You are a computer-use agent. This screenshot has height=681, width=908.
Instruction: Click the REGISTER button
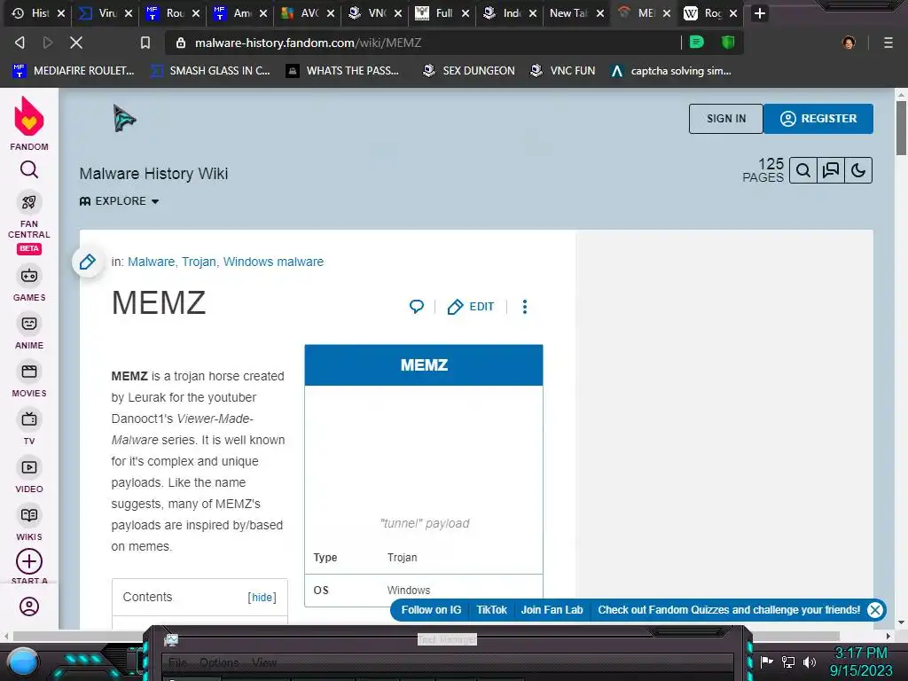(818, 119)
